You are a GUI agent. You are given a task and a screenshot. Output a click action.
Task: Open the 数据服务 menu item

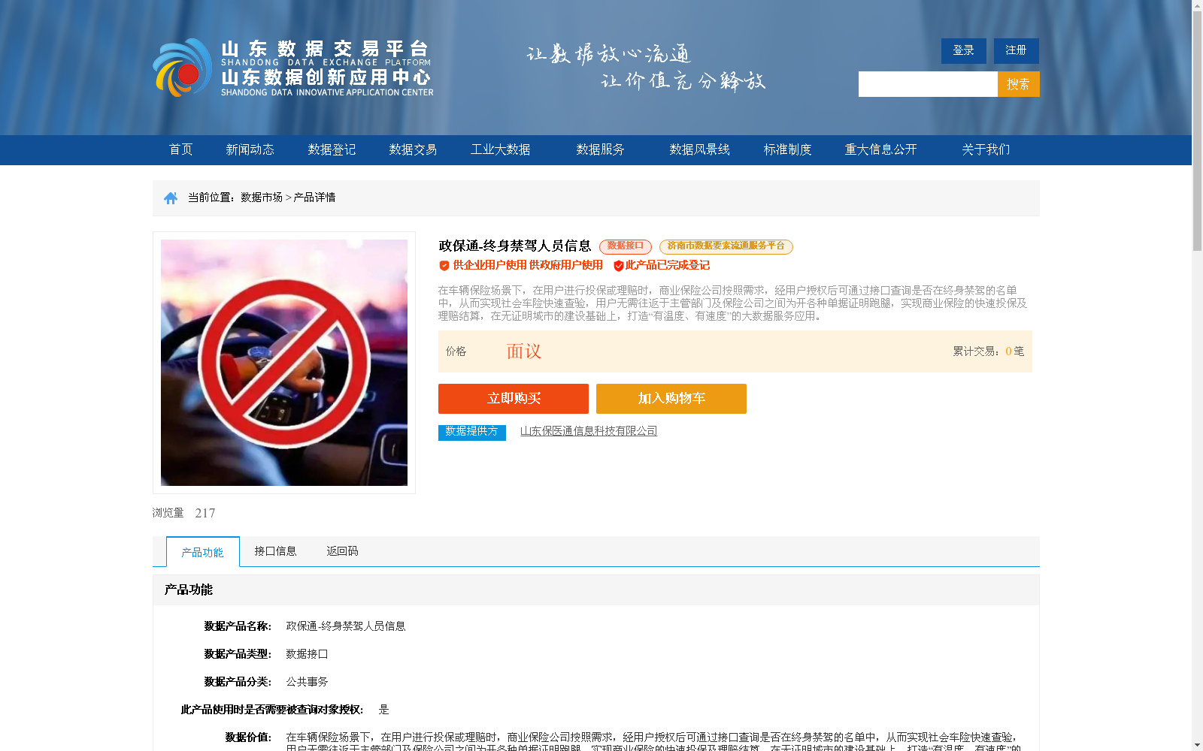pos(601,149)
